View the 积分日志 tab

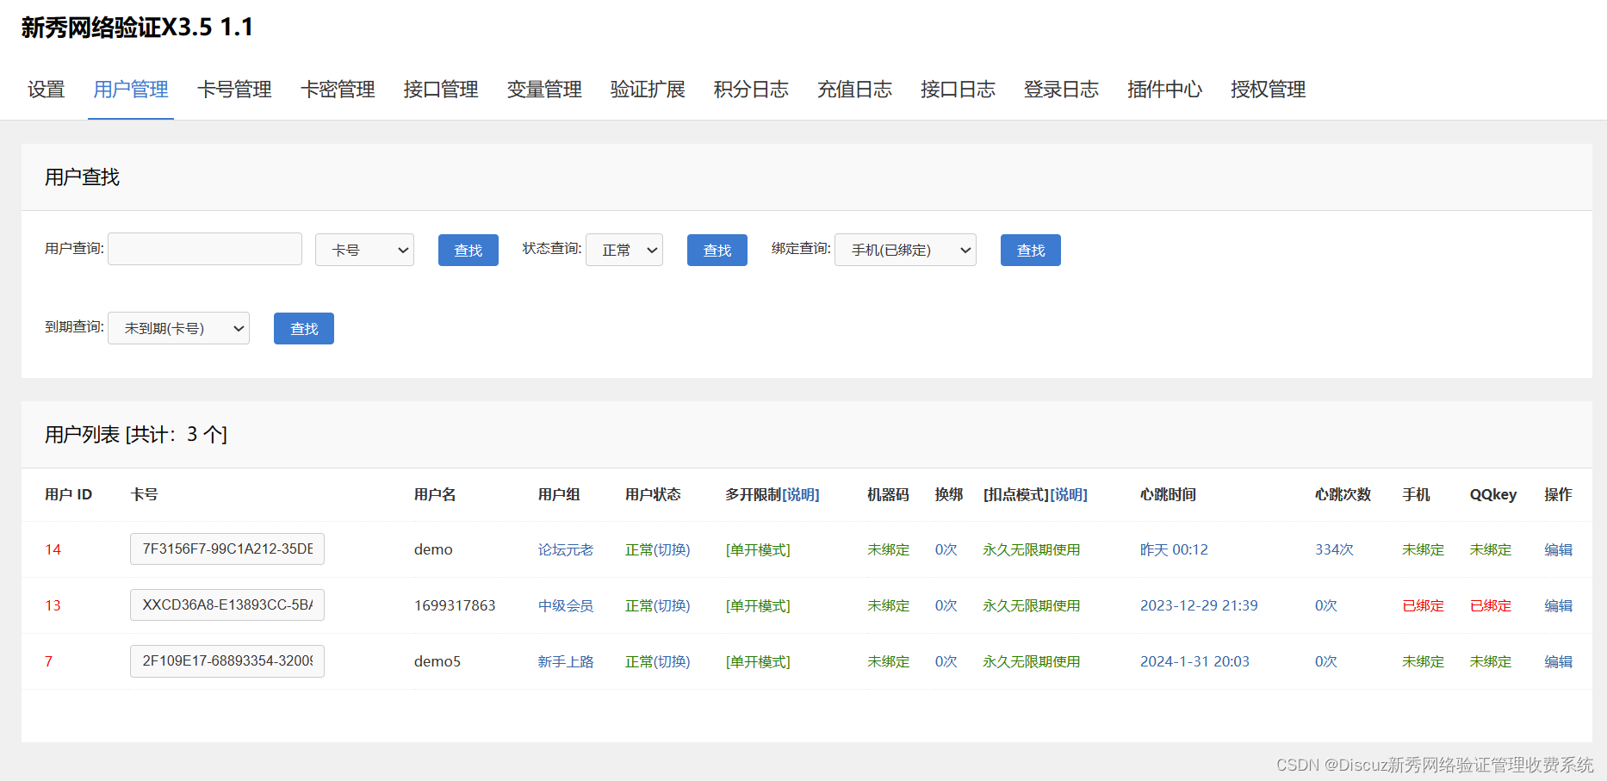(x=751, y=90)
